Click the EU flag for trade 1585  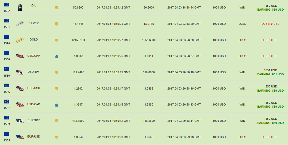(x=7, y=134)
